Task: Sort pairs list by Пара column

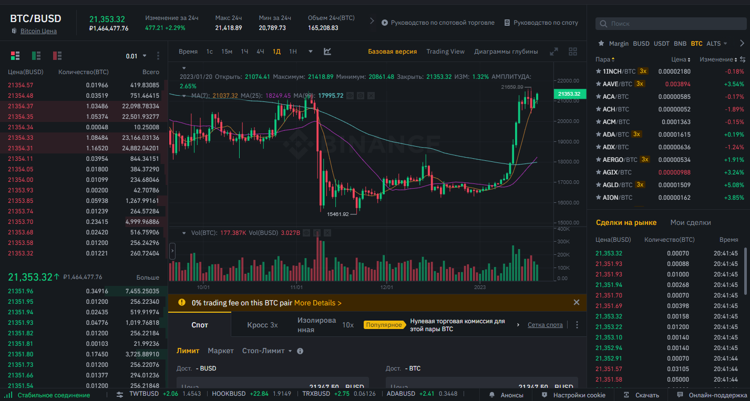Action: click(x=605, y=59)
